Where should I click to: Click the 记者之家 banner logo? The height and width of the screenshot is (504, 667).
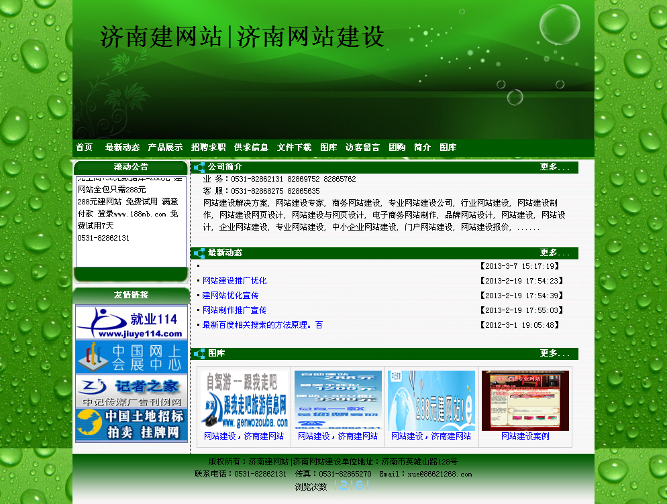(131, 391)
